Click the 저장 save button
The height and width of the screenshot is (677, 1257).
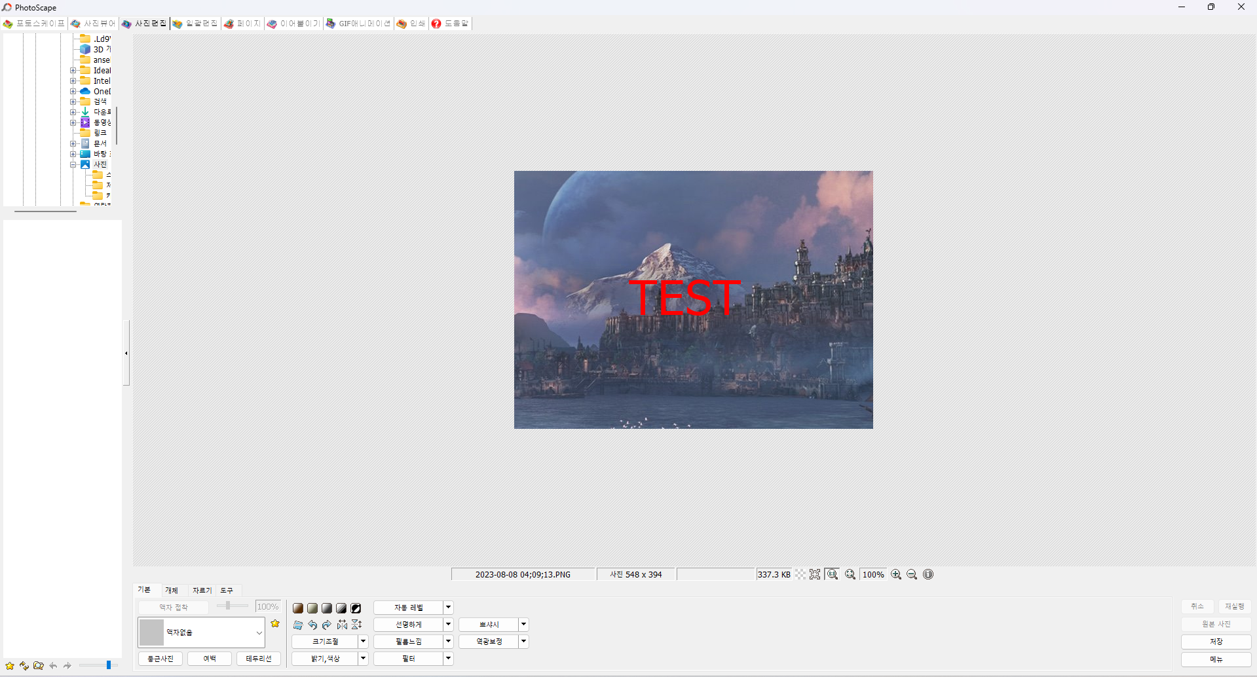tap(1216, 642)
